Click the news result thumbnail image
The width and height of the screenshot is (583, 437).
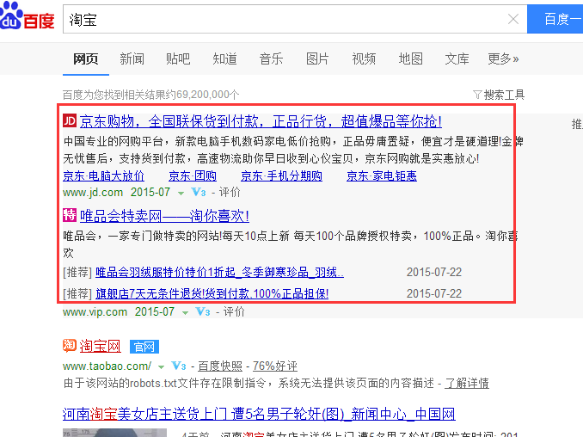115,433
